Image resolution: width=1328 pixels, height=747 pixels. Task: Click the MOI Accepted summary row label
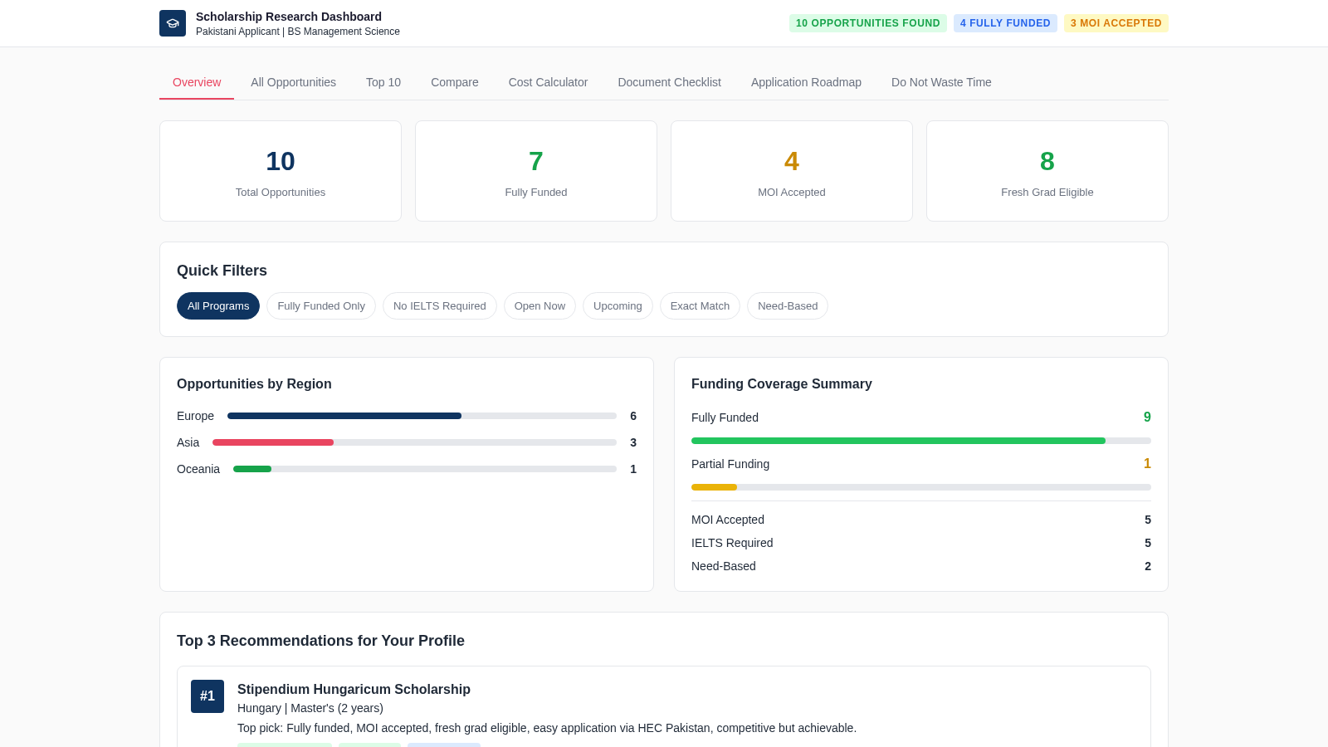pyautogui.click(x=728, y=520)
